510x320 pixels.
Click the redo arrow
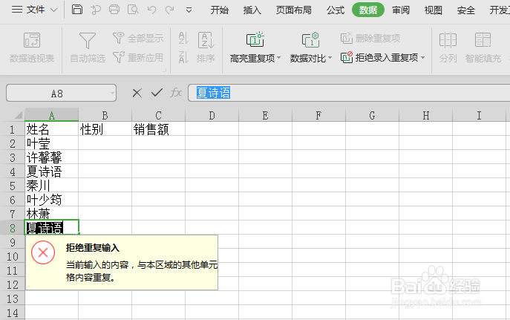169,10
